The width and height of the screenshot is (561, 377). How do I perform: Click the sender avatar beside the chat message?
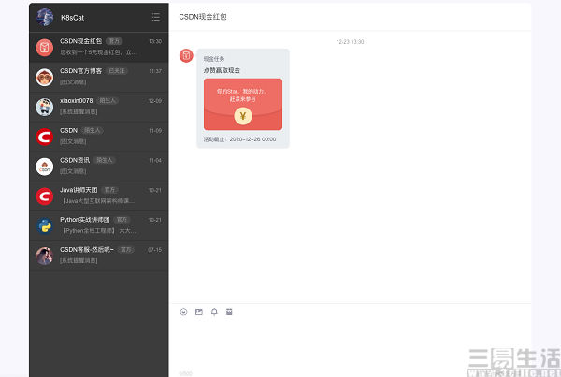point(186,55)
